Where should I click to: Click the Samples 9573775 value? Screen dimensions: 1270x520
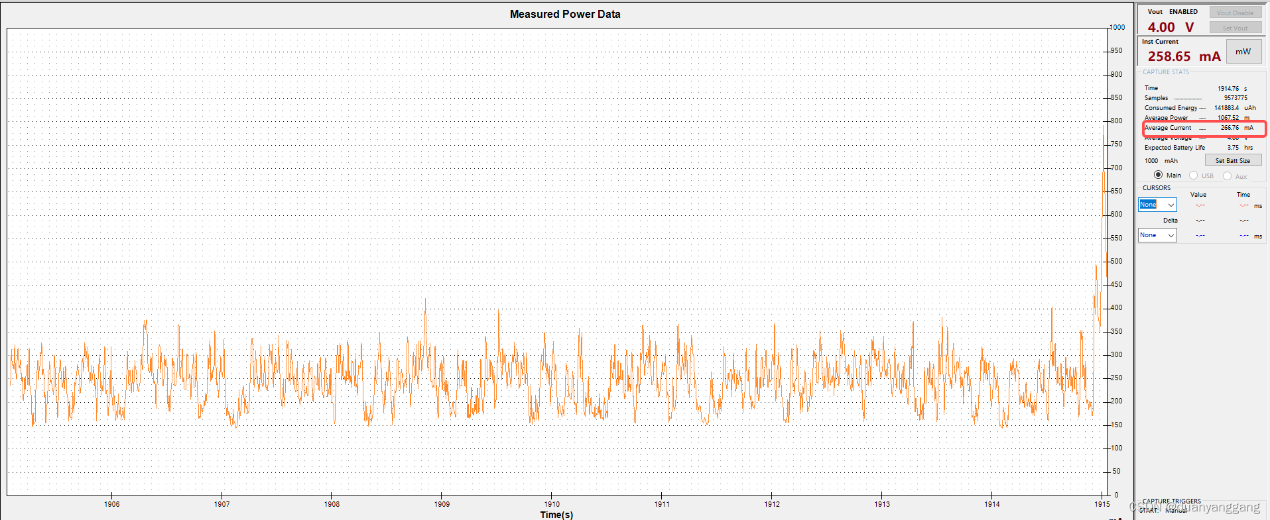pos(1236,98)
